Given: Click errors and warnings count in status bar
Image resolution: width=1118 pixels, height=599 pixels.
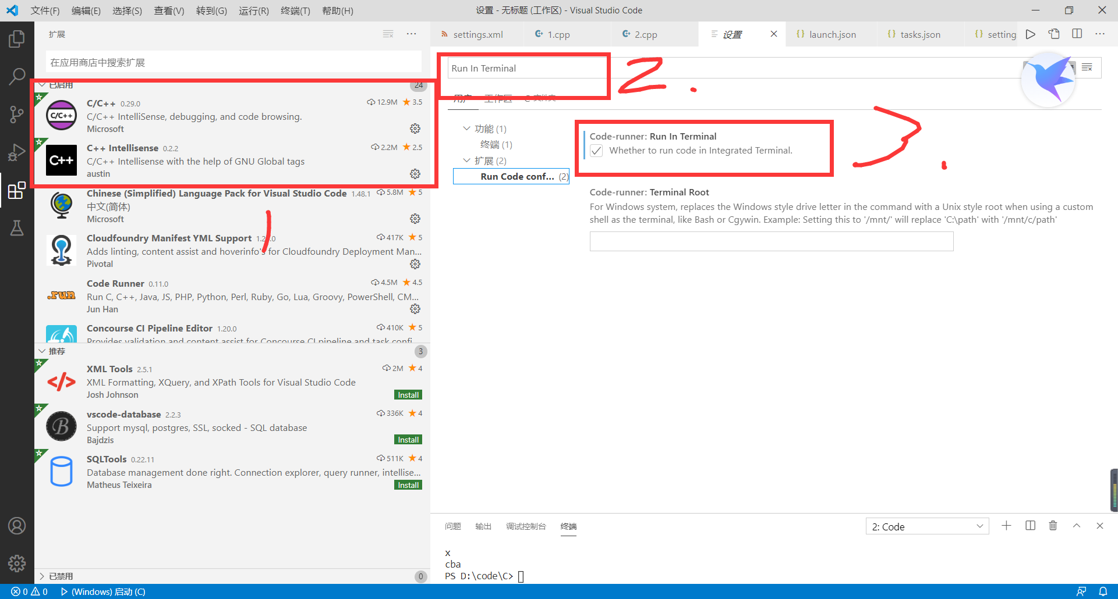Looking at the screenshot, I should click(29, 591).
